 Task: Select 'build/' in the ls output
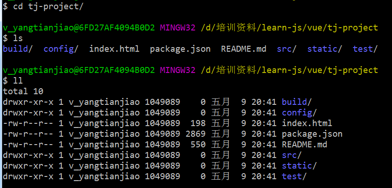tap(18, 49)
